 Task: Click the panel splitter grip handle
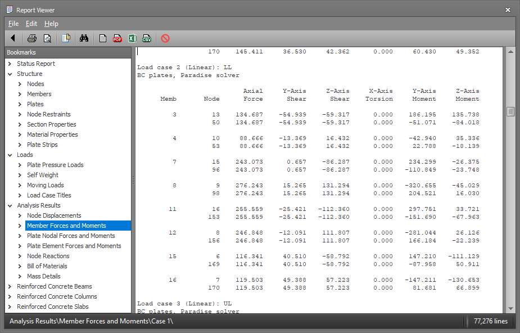click(133, 180)
